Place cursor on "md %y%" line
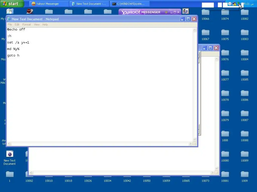Viewport: 257px width, 192px height. (x=13, y=49)
